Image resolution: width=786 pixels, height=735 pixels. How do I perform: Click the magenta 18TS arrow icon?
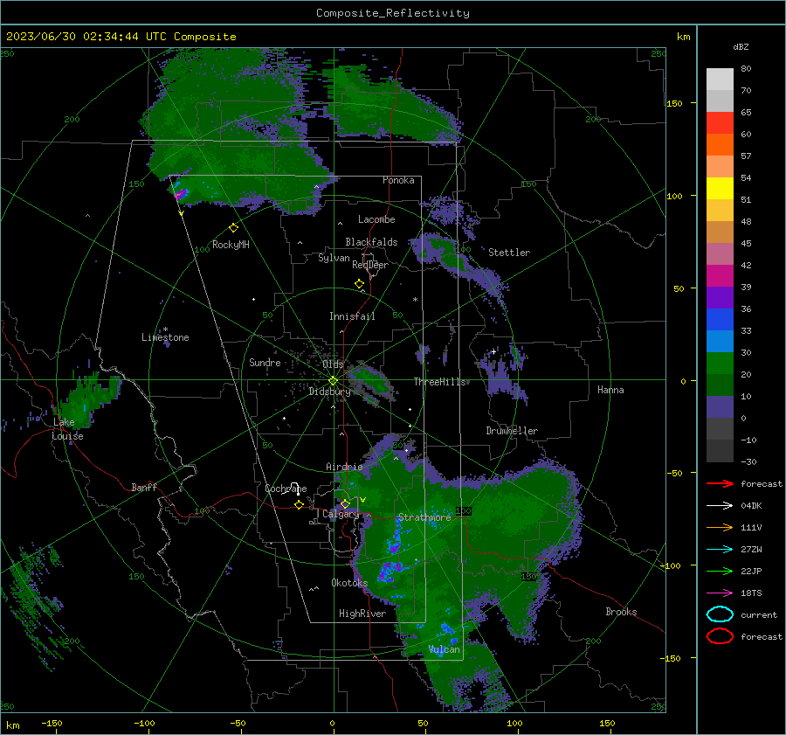[720, 593]
